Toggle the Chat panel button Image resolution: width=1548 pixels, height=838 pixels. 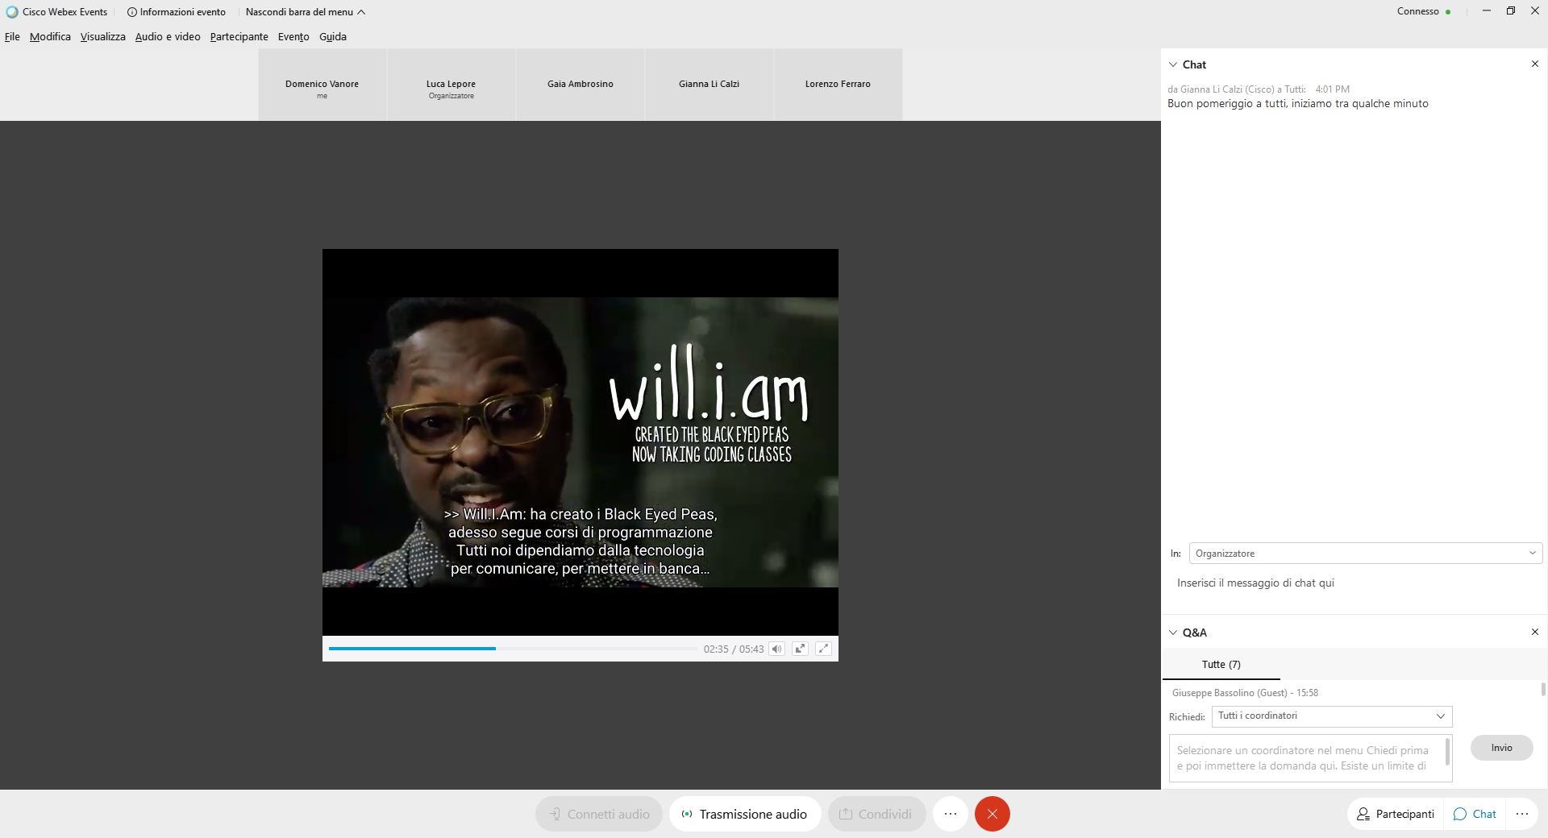pos(1475,814)
